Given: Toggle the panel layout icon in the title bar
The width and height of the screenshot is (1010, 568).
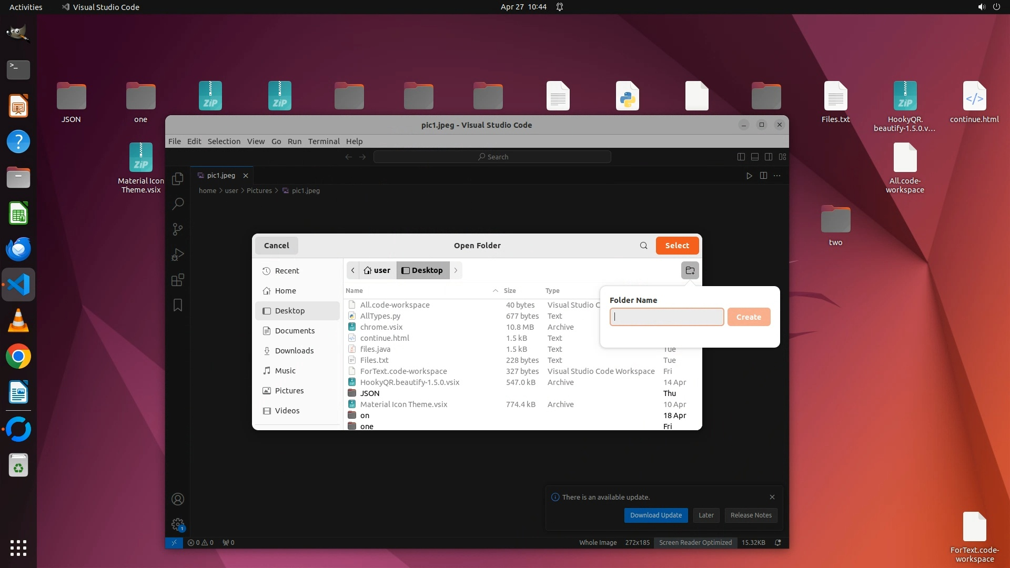Looking at the screenshot, I should point(754,157).
